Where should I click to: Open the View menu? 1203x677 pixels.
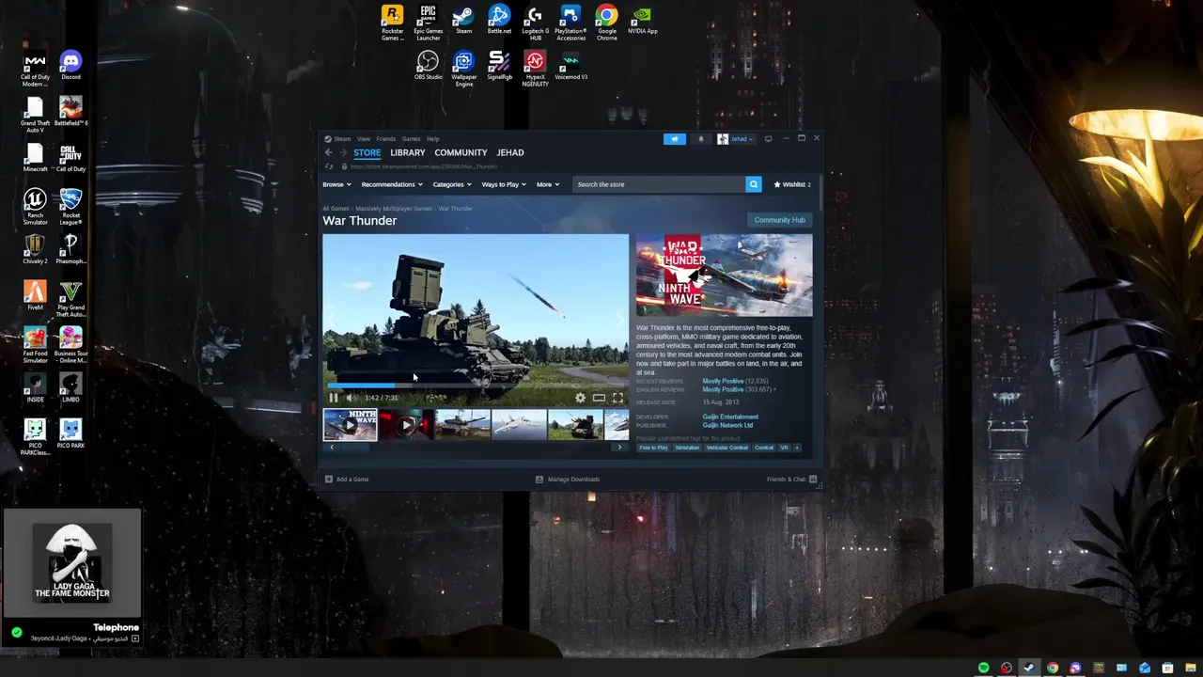[x=364, y=139]
